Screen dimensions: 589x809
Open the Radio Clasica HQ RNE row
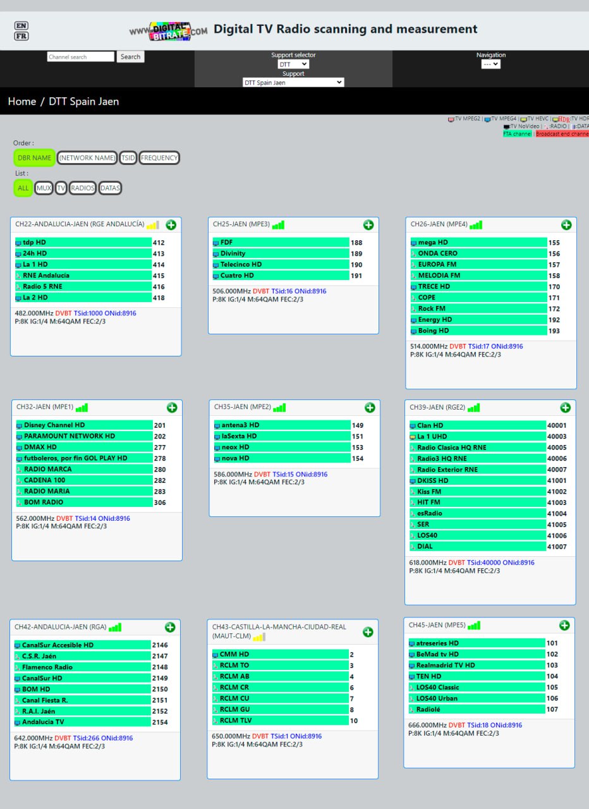pyautogui.click(x=478, y=447)
